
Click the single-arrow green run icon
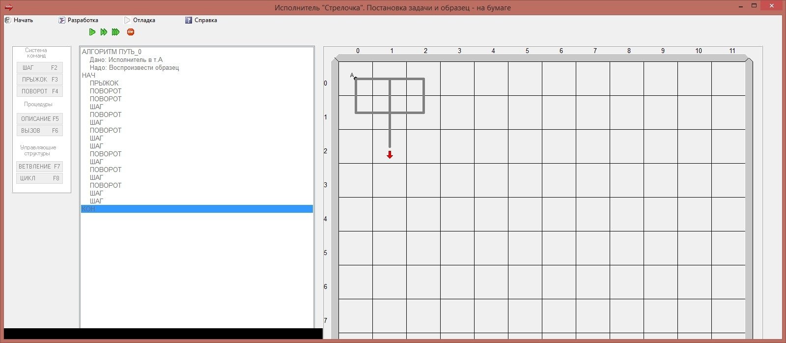pyautogui.click(x=92, y=32)
